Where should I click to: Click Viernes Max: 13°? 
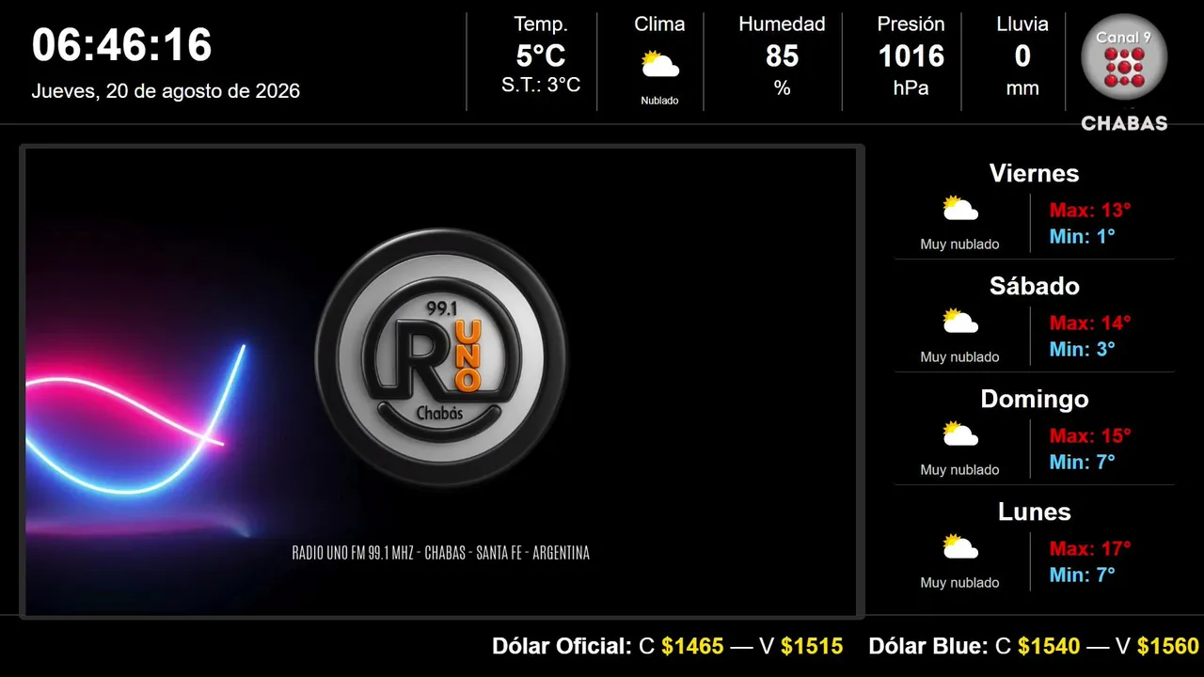click(1090, 210)
